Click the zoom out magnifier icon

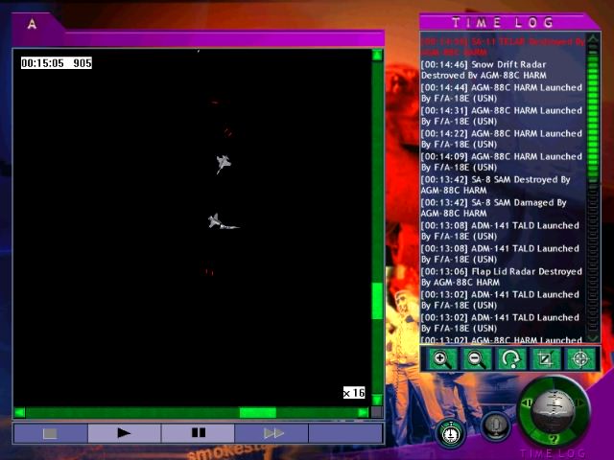476,359
